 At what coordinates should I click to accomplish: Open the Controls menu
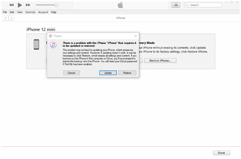coord(30,12)
